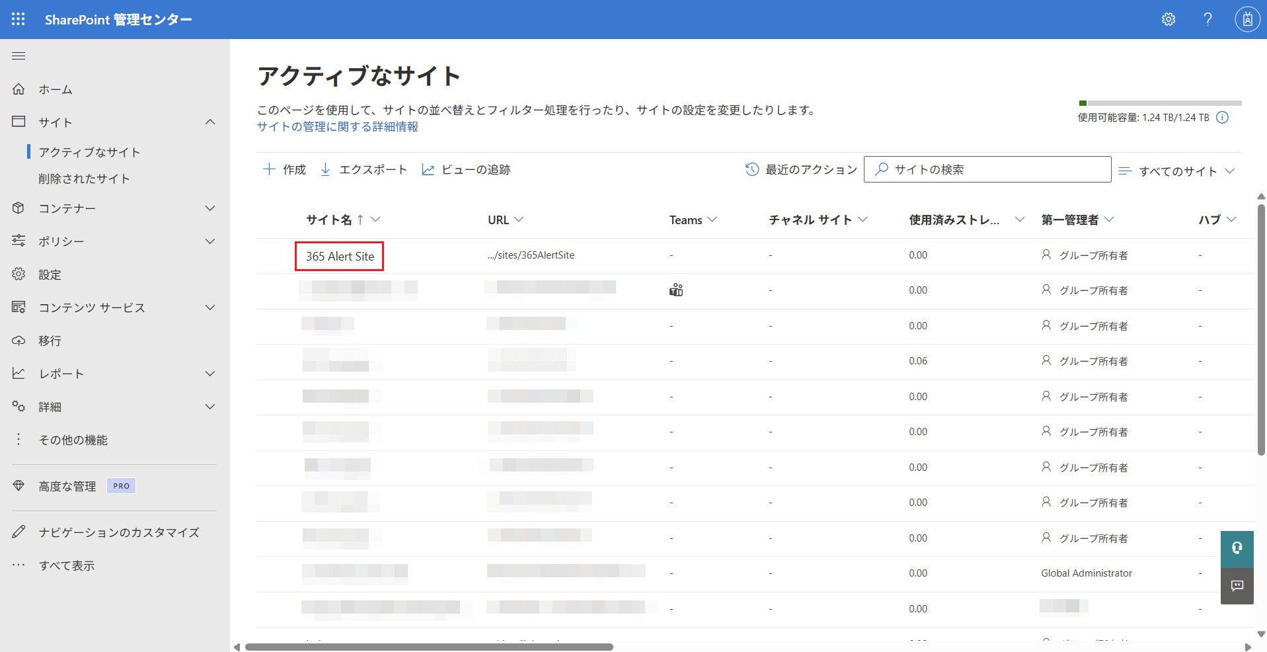The width and height of the screenshot is (1267, 652).
Task: Open the account profile icon
Action: click(x=1247, y=19)
